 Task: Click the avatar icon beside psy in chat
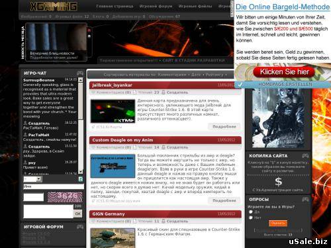tap(25, 163)
